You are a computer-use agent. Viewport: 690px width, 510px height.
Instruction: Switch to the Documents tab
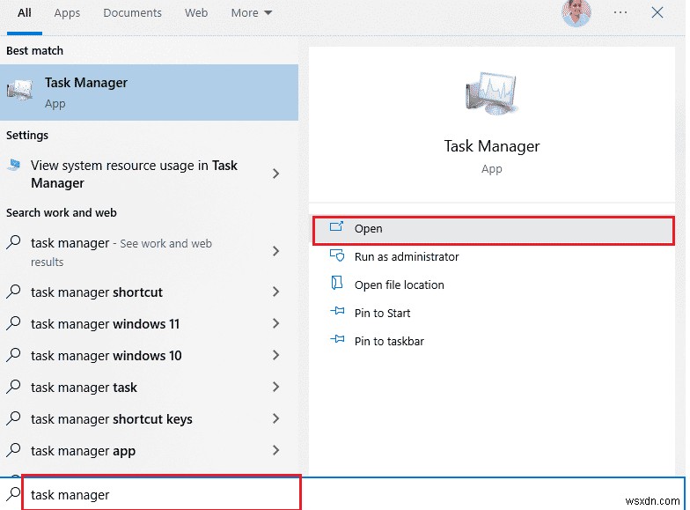132,13
